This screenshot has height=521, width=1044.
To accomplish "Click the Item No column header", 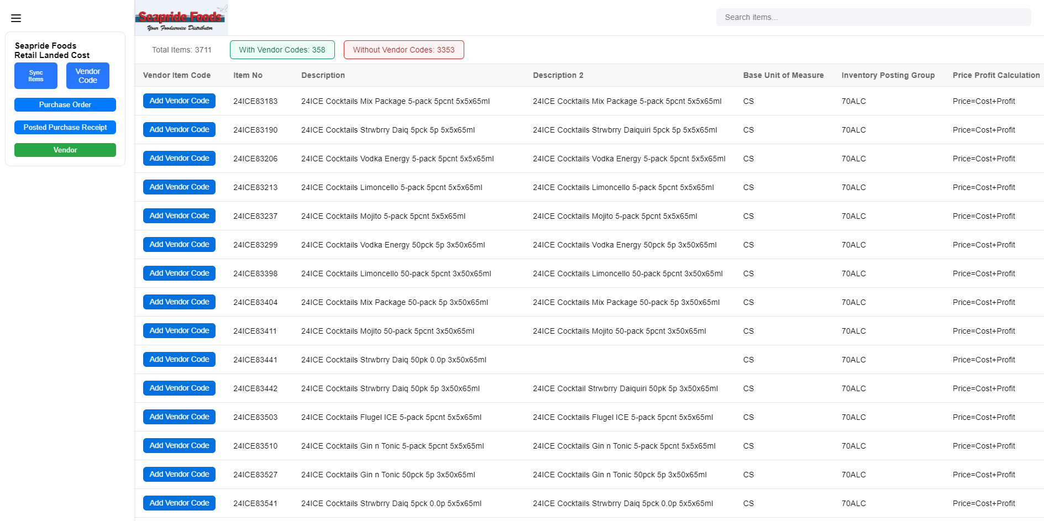I will pyautogui.click(x=248, y=75).
